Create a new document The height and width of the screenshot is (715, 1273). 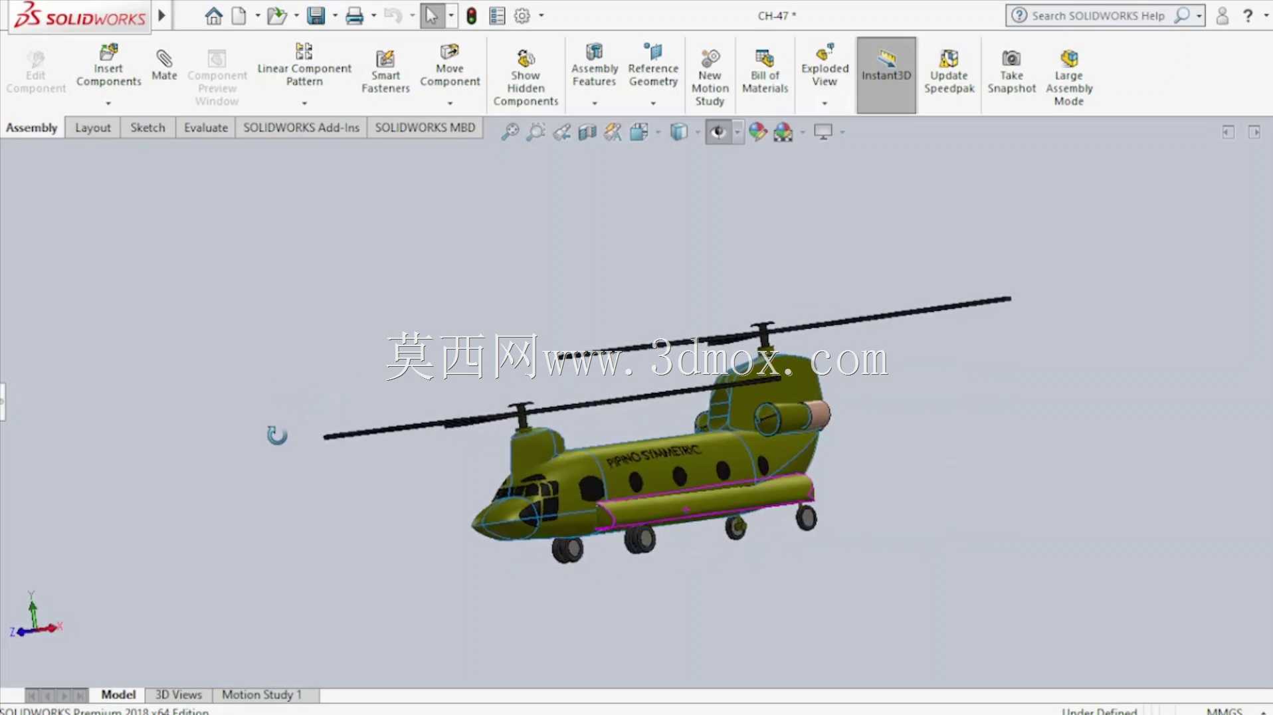[x=239, y=15]
